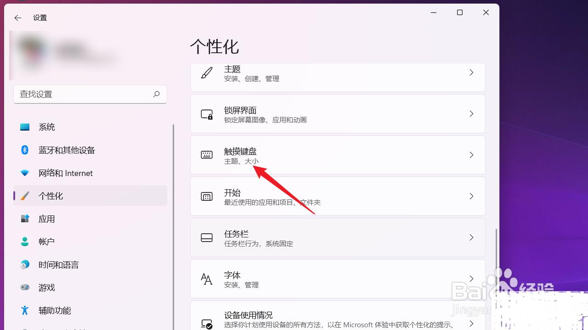Open 时间和语言 from the sidebar
Viewport: 588px width, 330px height.
click(58, 264)
